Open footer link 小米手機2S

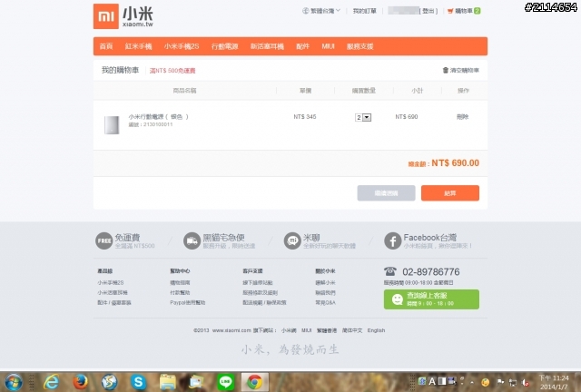pyautogui.click(x=111, y=282)
